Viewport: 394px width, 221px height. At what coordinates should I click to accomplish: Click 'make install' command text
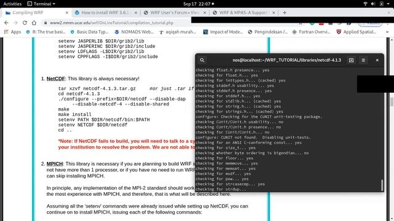pos(74,115)
